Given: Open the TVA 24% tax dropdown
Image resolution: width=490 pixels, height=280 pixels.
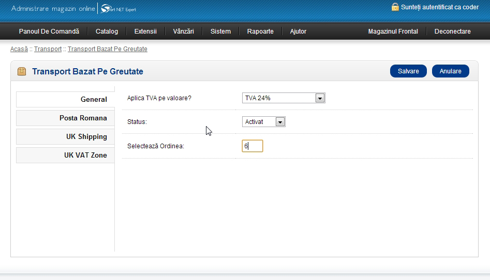Looking at the screenshot, I should pos(284,98).
